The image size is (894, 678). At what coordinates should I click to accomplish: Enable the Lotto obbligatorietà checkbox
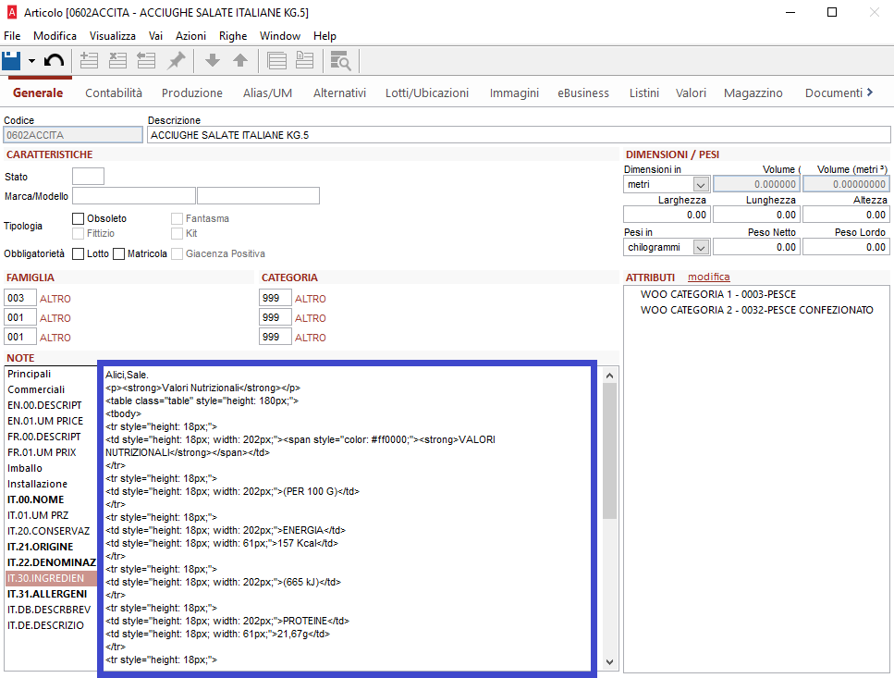point(79,253)
